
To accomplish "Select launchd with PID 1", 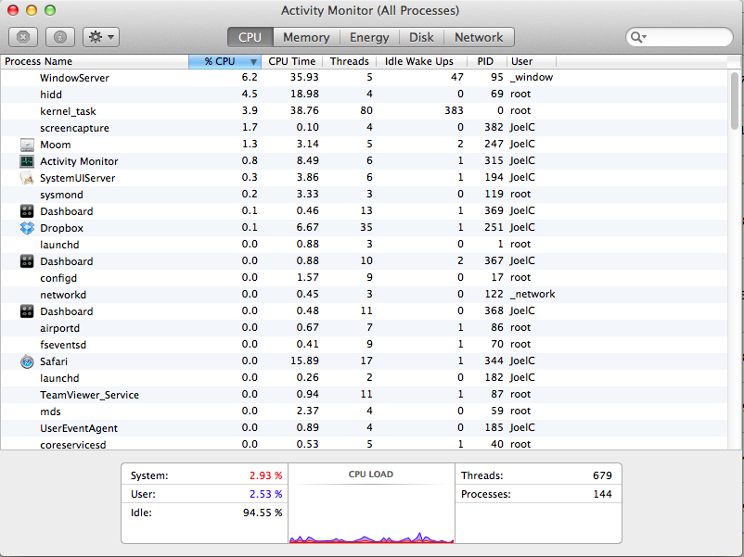I will (x=59, y=245).
